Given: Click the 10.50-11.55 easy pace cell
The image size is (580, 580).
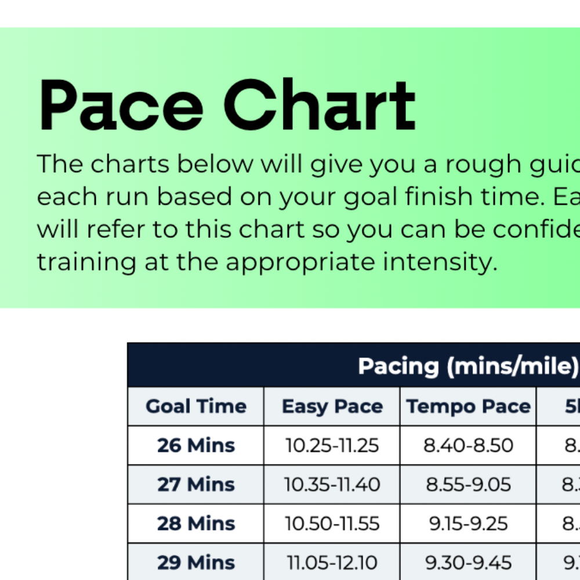Looking at the screenshot, I should (x=332, y=523).
